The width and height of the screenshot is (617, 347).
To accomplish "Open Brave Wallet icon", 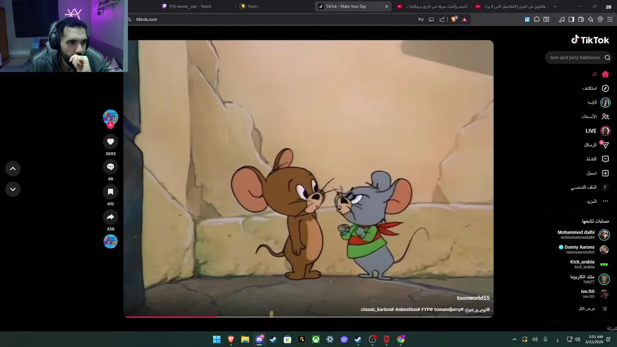I will coord(581,19).
